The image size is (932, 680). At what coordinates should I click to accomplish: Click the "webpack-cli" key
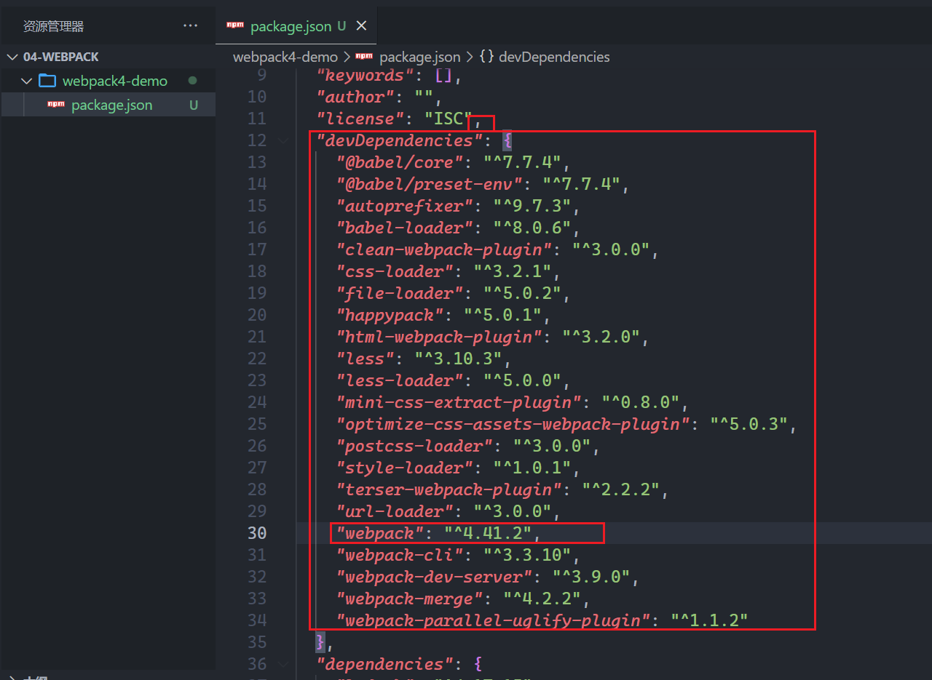click(400, 555)
